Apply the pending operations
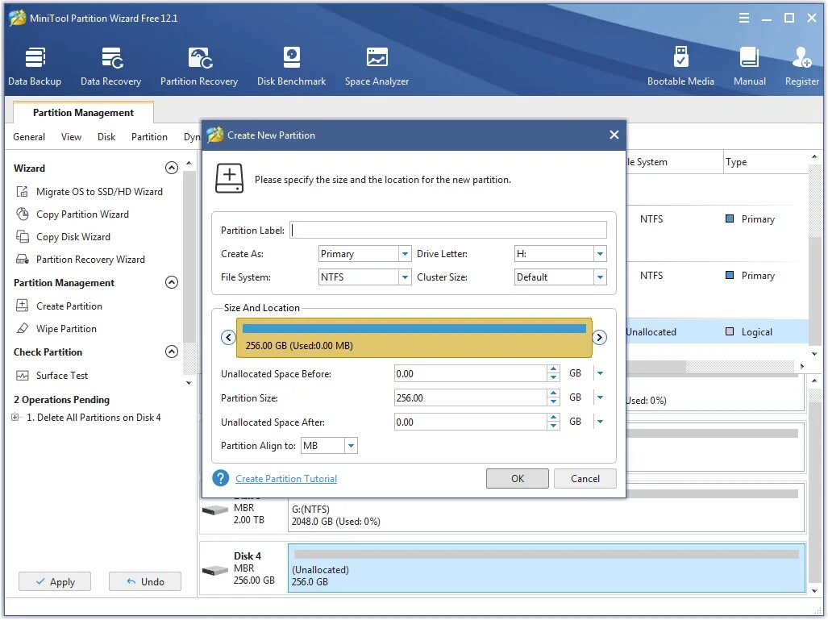Screen dimensions: 828x620 tap(55, 581)
